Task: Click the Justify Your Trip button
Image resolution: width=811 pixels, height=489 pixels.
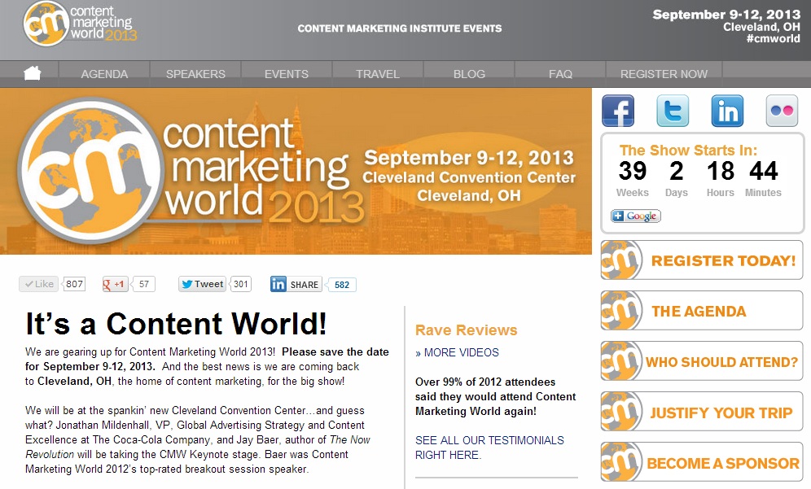Action: pos(702,412)
